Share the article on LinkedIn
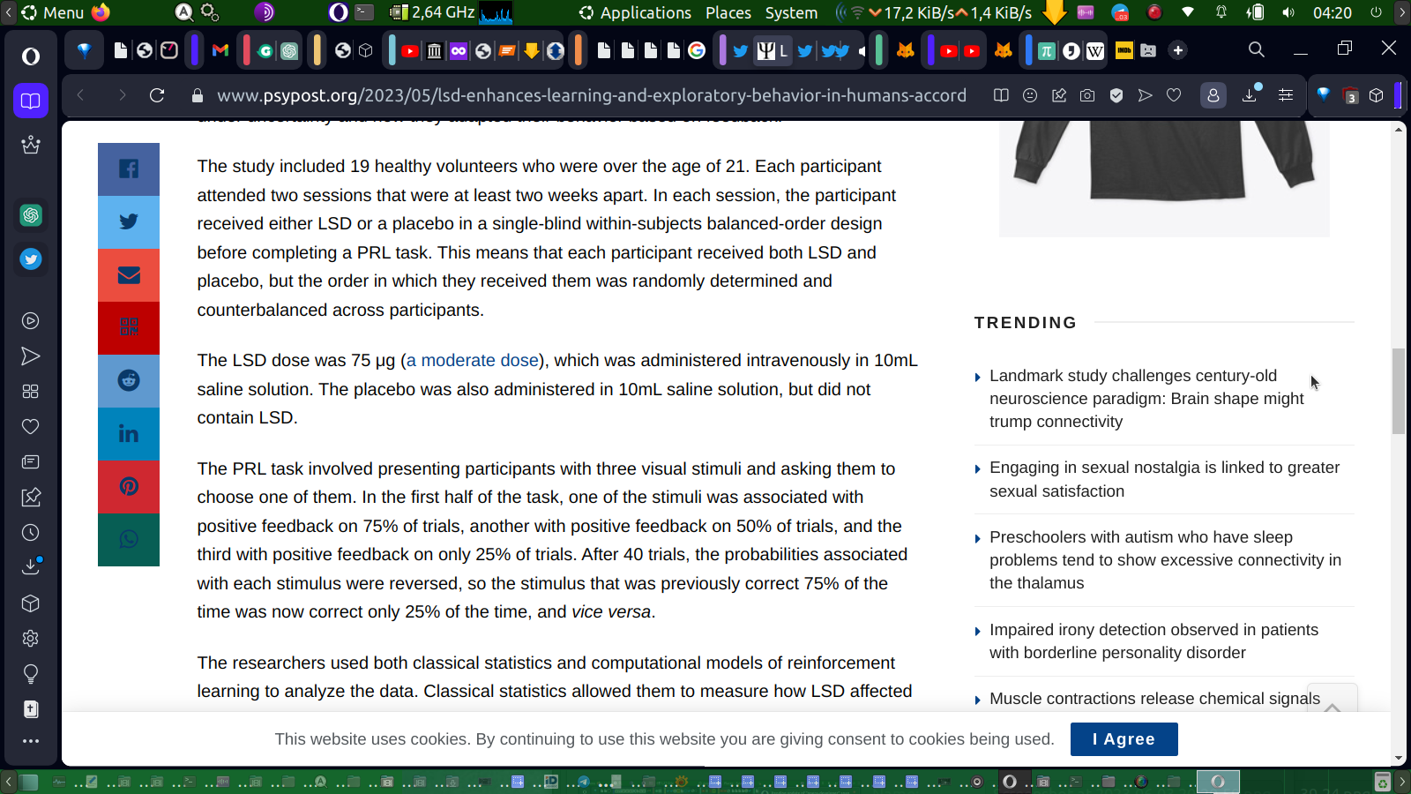Image resolution: width=1411 pixels, height=794 pixels. (129, 434)
